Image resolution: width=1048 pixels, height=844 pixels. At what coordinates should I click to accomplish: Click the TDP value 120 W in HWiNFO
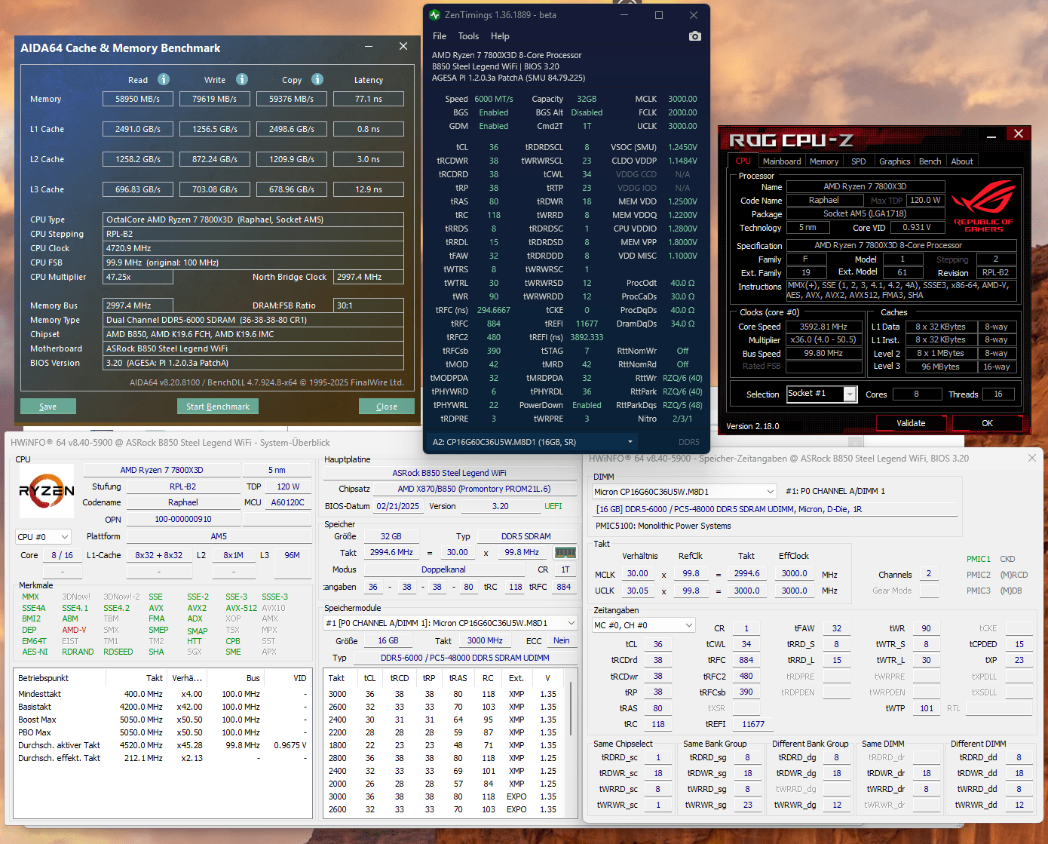tap(288, 486)
